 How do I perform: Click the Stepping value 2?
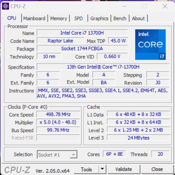(x=158, y=75)
